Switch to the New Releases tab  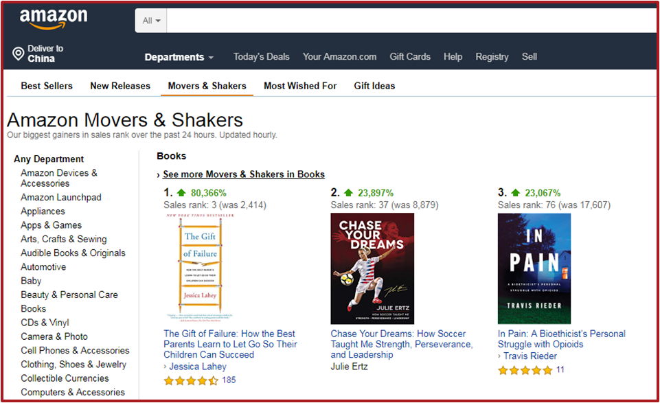coord(120,86)
